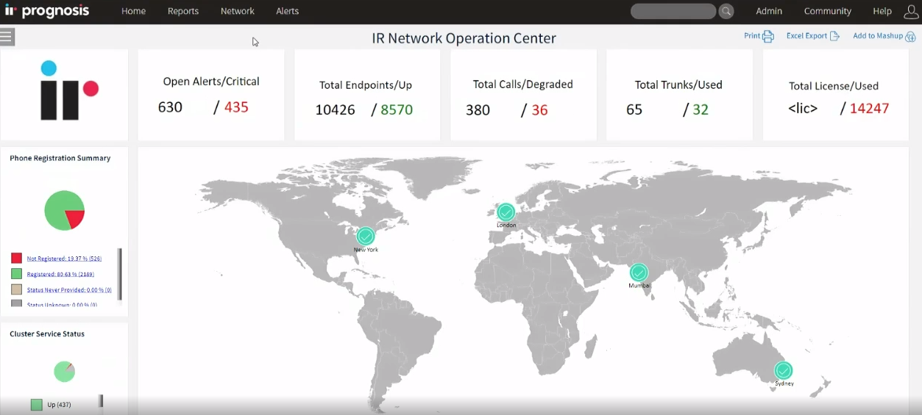Click the user profile icon
The height and width of the screenshot is (415, 922).
(x=911, y=11)
